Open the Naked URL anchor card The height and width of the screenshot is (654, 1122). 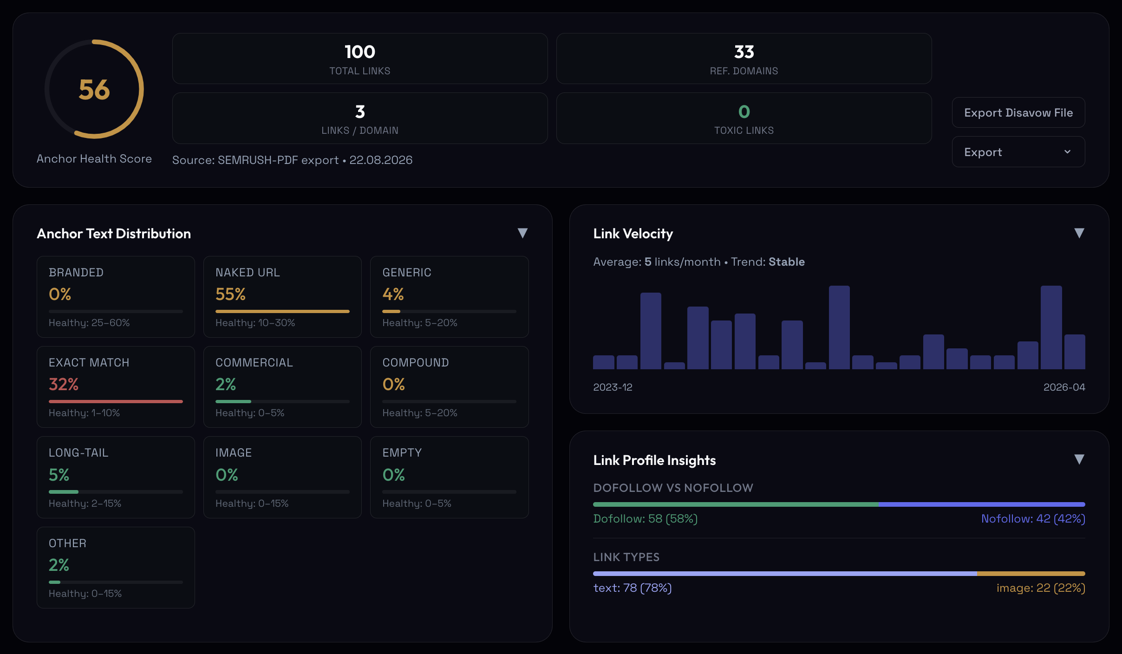(282, 297)
